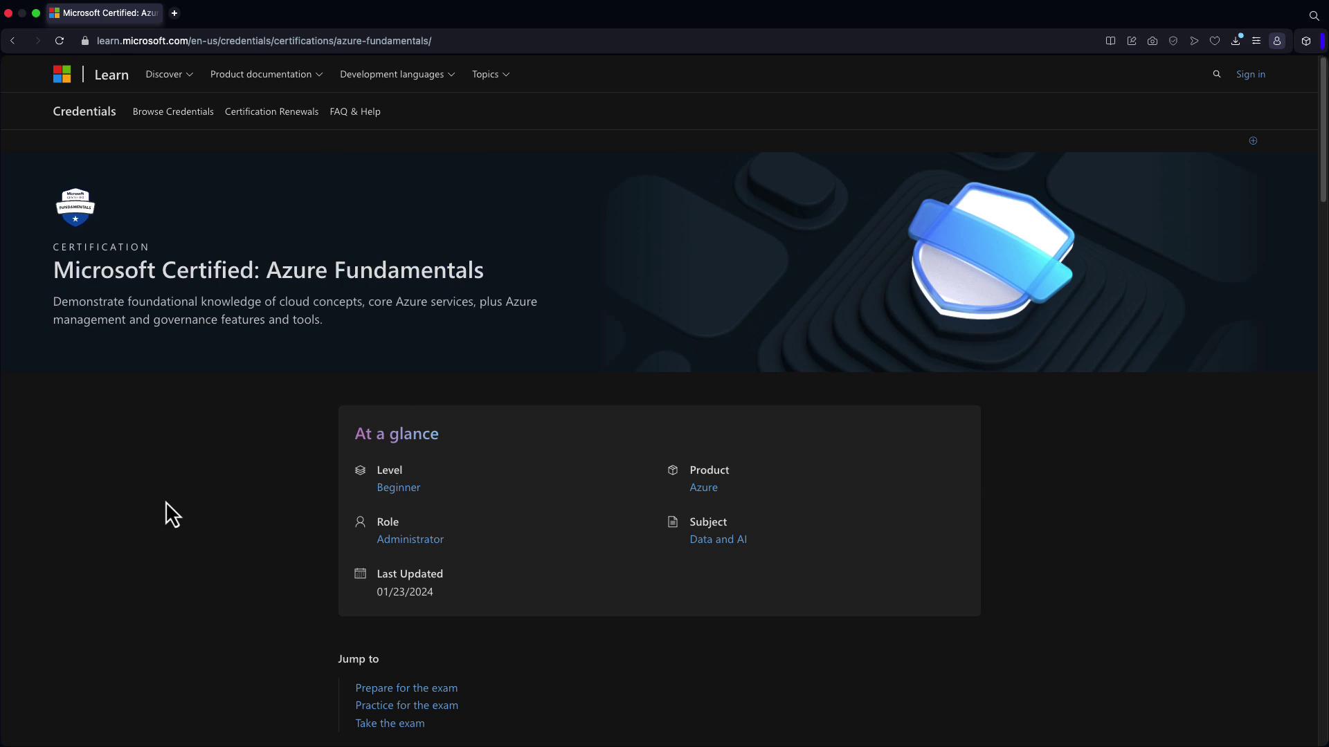Click the Azure Fundamentals badge image

[75, 207]
